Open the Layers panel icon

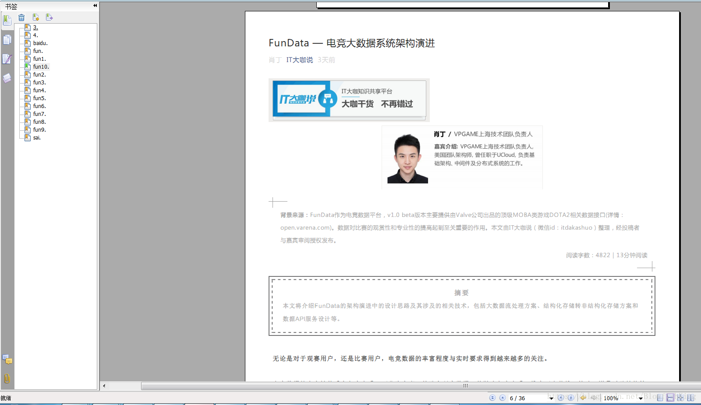click(x=7, y=78)
